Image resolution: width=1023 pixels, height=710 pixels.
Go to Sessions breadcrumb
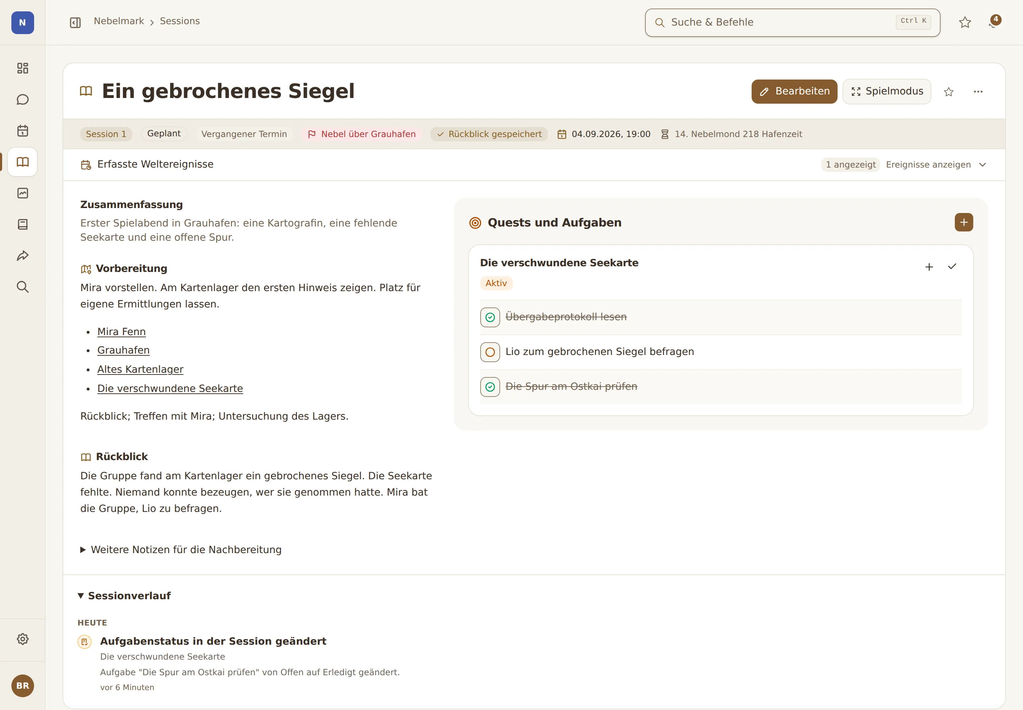click(x=180, y=21)
